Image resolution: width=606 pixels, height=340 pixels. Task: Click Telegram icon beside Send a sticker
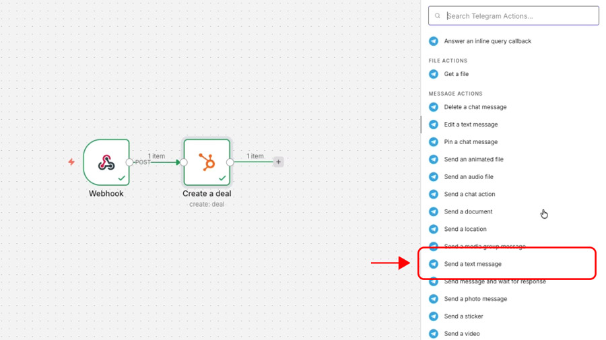click(434, 316)
